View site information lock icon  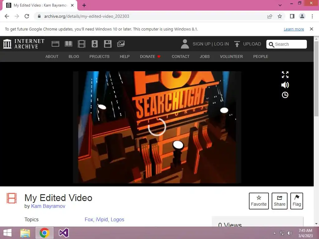pos(39,16)
